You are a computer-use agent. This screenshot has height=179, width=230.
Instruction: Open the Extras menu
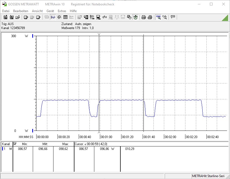62,11
